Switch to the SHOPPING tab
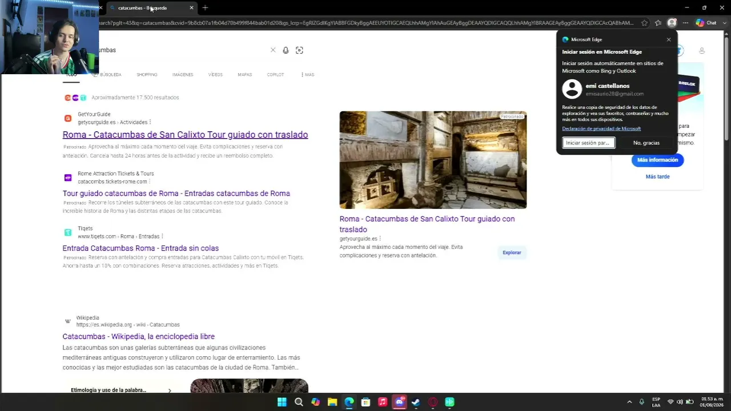731x411 pixels. (x=147, y=75)
